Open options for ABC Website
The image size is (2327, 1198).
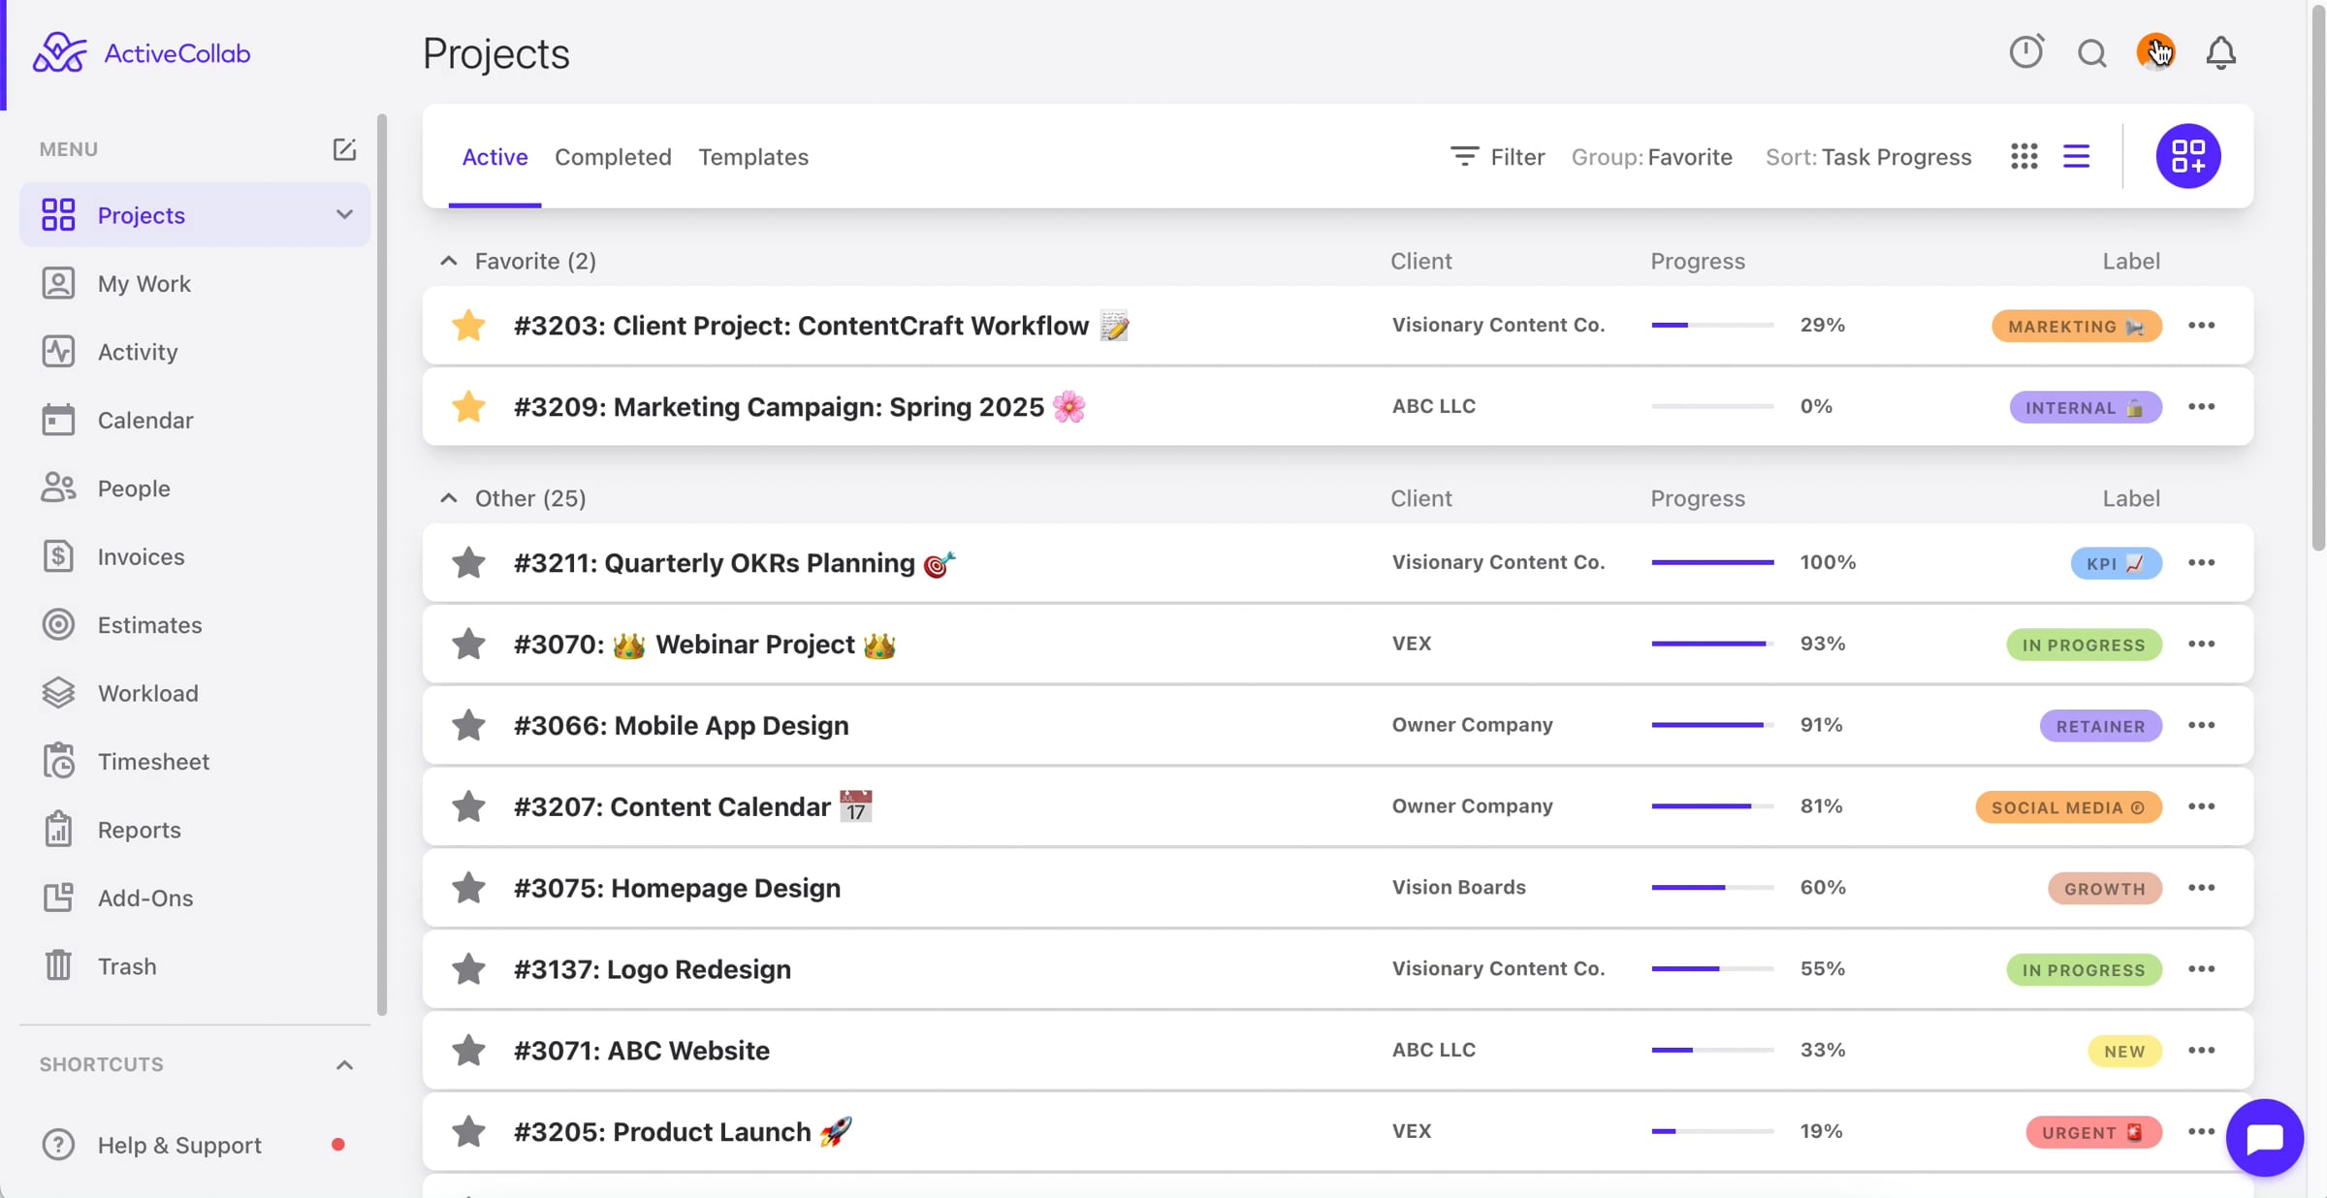point(2201,1051)
